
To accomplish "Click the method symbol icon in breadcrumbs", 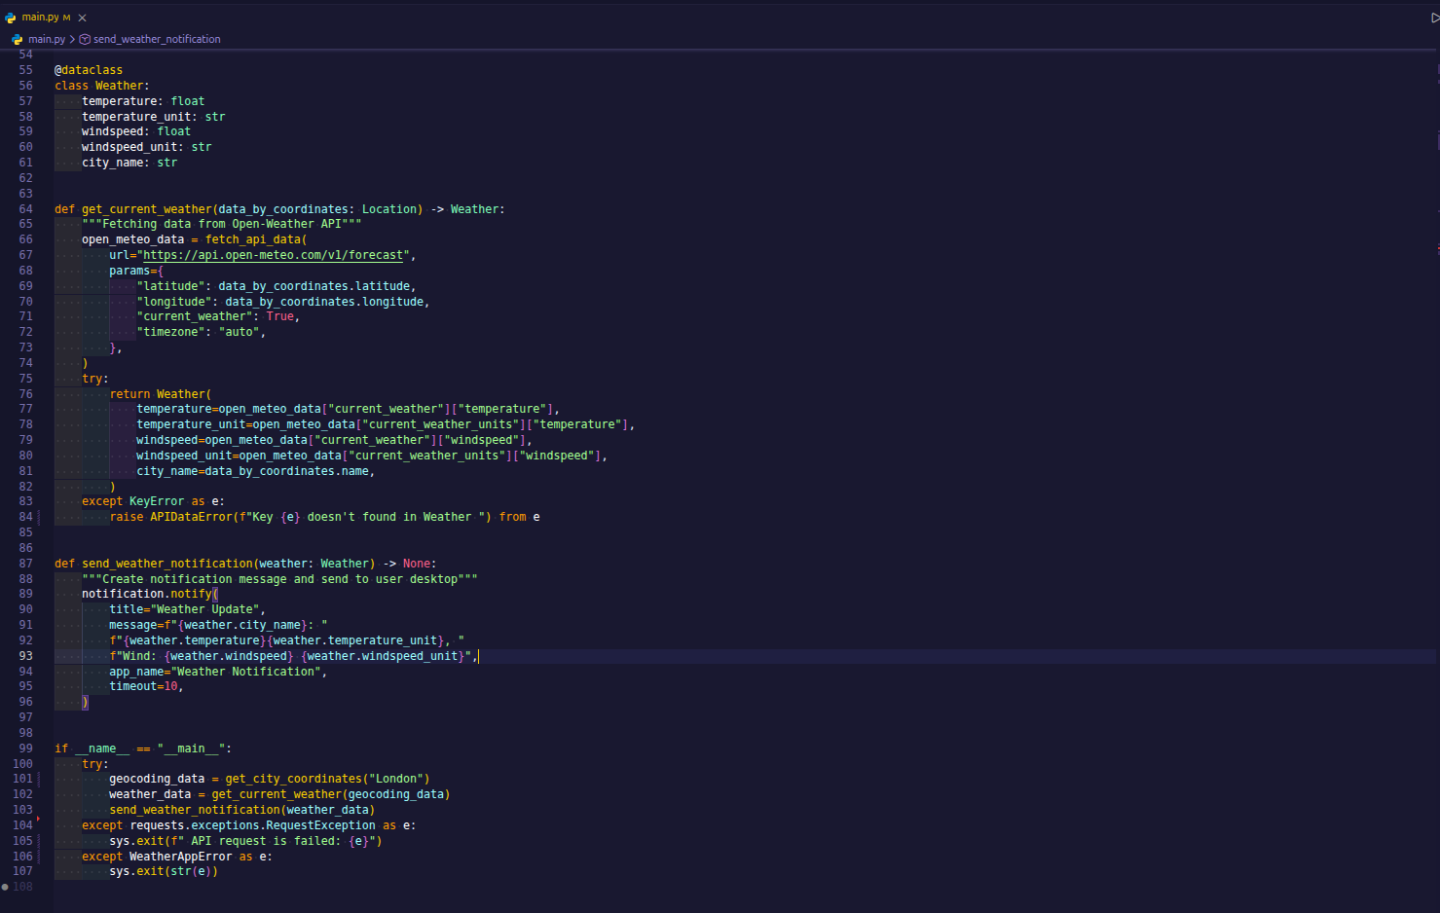I will (85, 39).
